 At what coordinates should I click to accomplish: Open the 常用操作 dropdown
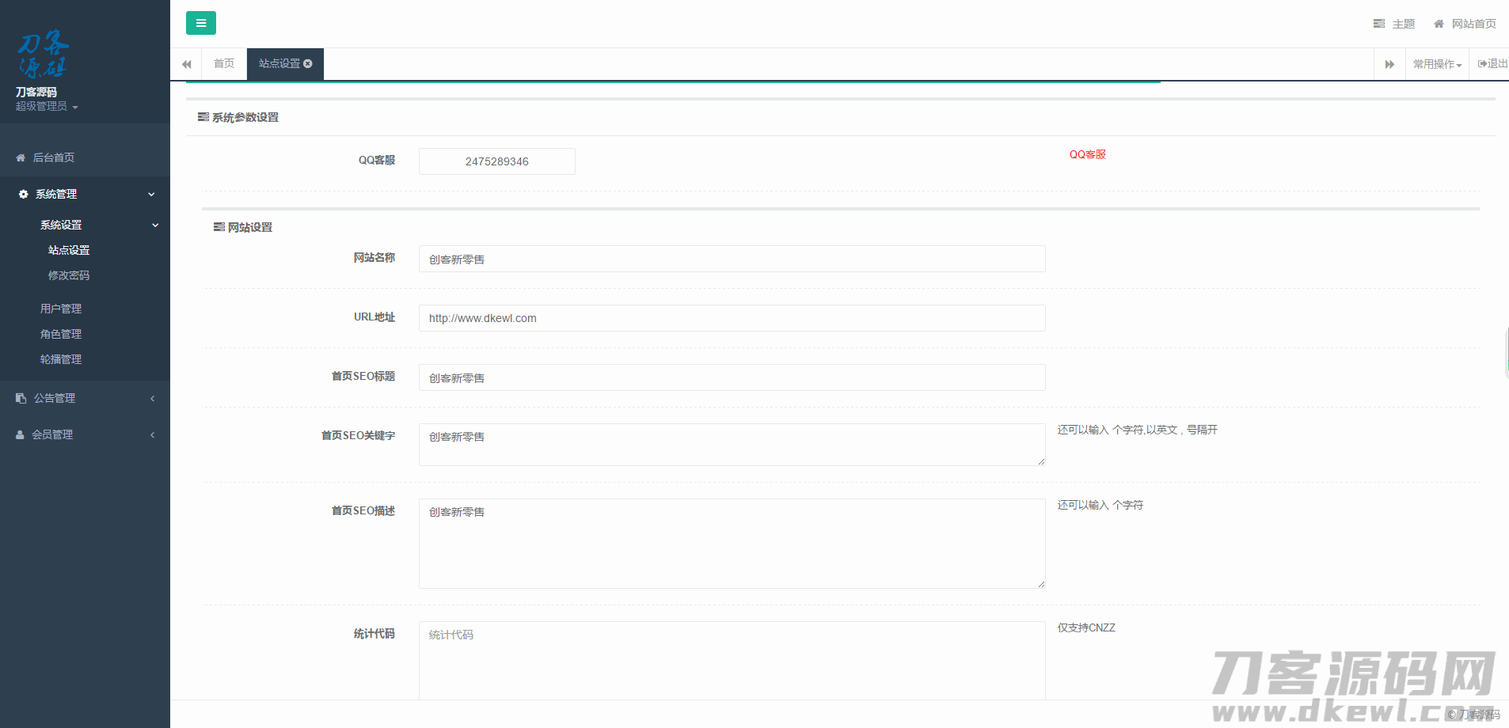pyautogui.click(x=1437, y=64)
